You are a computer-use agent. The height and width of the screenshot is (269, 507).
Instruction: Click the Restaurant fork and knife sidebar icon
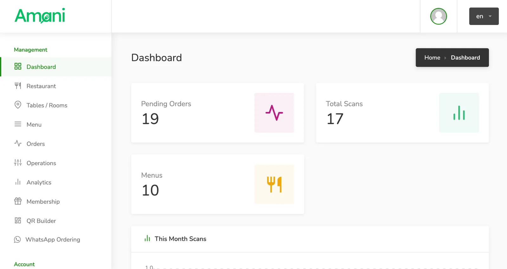[18, 86]
